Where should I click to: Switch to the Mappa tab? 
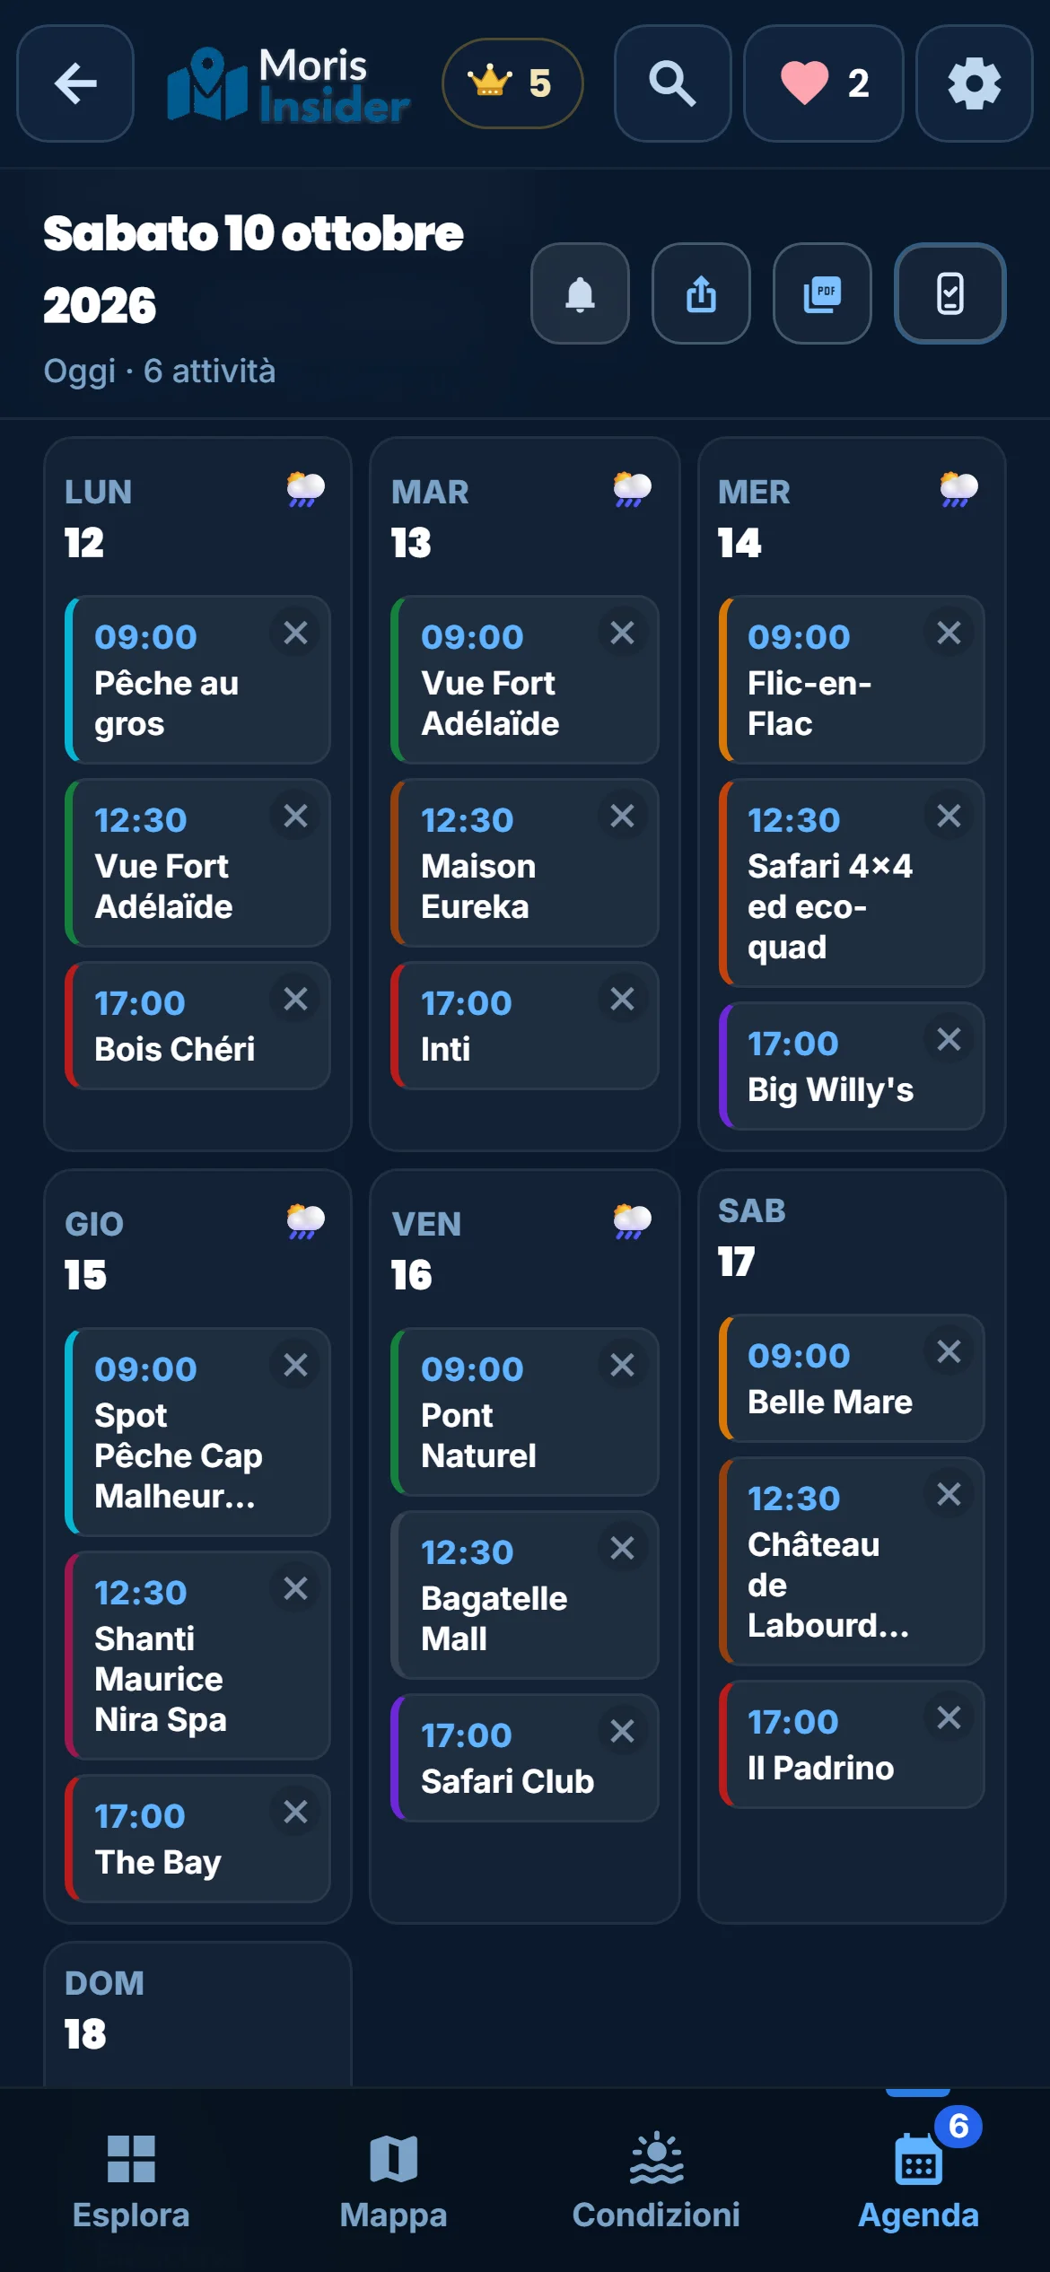click(393, 2181)
